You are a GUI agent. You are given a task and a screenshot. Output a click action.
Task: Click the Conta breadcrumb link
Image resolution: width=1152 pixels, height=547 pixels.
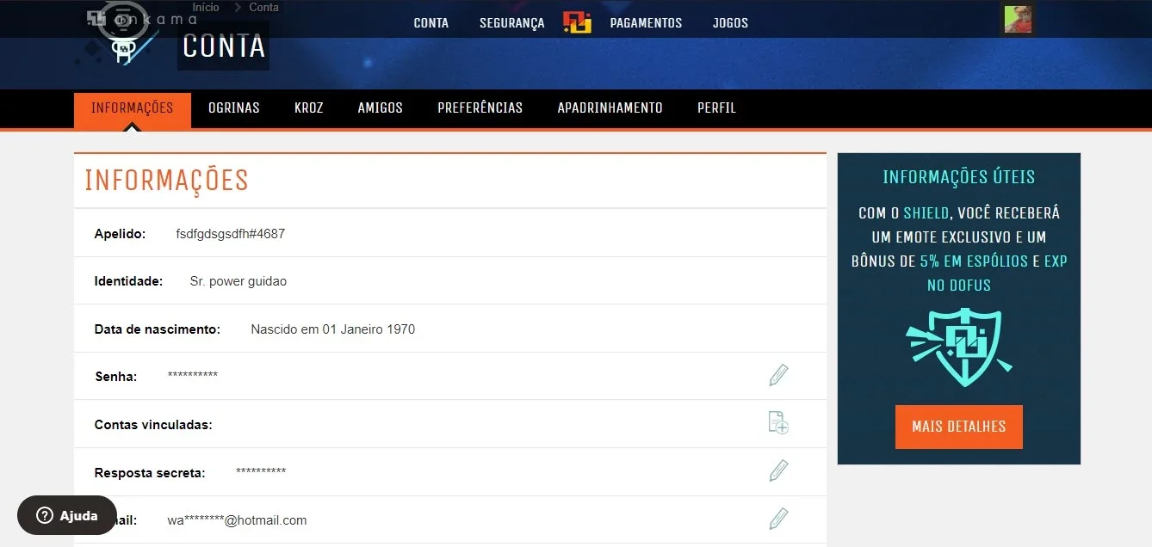(264, 7)
